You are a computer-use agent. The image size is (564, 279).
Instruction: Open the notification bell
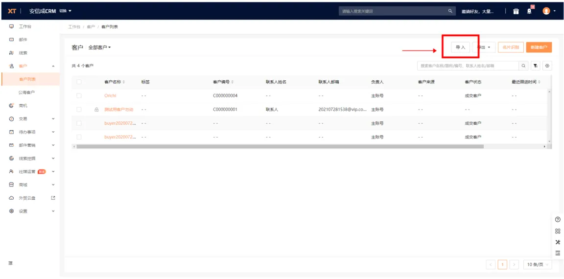point(529,11)
